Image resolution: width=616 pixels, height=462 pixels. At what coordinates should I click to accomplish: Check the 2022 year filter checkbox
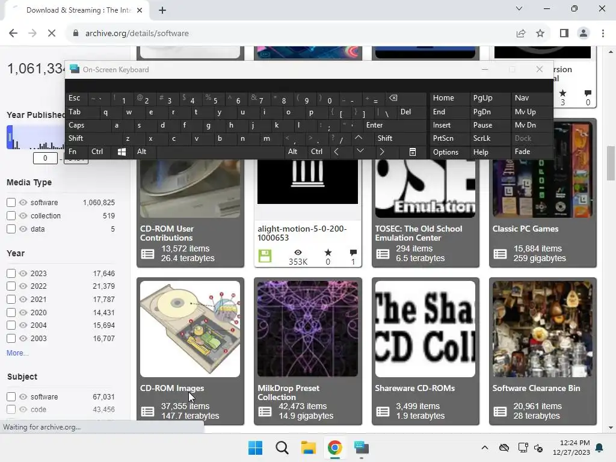[x=11, y=286]
